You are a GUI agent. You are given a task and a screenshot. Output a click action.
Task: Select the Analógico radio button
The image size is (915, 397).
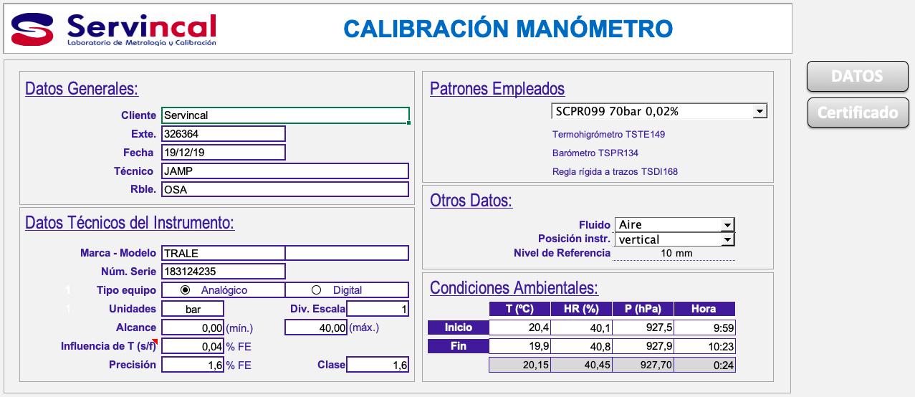pyautogui.click(x=186, y=290)
